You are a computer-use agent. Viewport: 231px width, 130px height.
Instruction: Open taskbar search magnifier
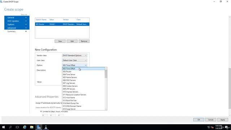10,127
